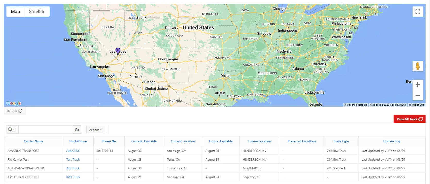430x184 pixels.
Task: Open the K&K Truck link
Action: tap(73, 177)
